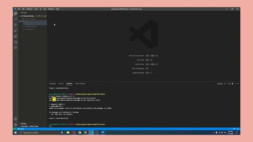Click the New File icon in the Explorer header
The width and height of the screenshot is (253, 142).
(37, 16)
